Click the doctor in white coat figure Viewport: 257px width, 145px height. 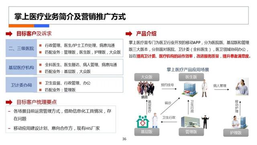coord(204,89)
